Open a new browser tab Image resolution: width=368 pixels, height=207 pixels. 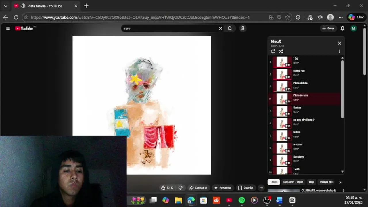coord(86,6)
